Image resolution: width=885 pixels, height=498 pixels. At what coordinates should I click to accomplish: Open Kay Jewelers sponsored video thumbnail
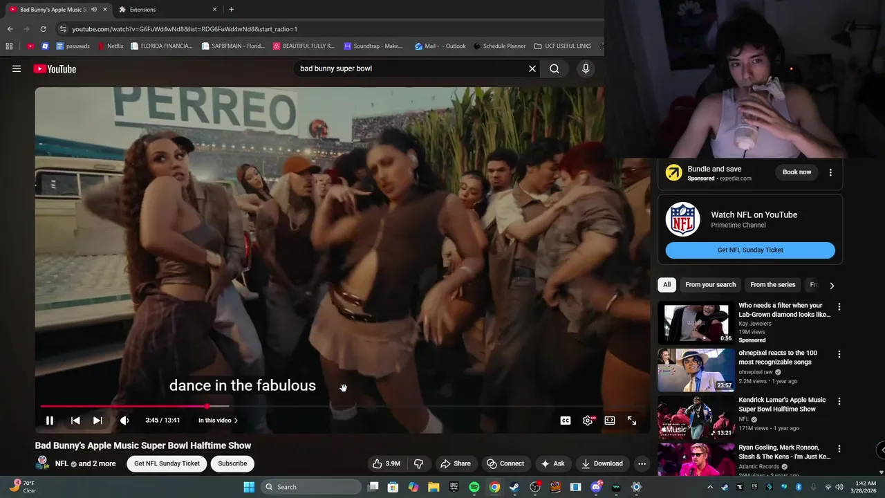[696, 323]
